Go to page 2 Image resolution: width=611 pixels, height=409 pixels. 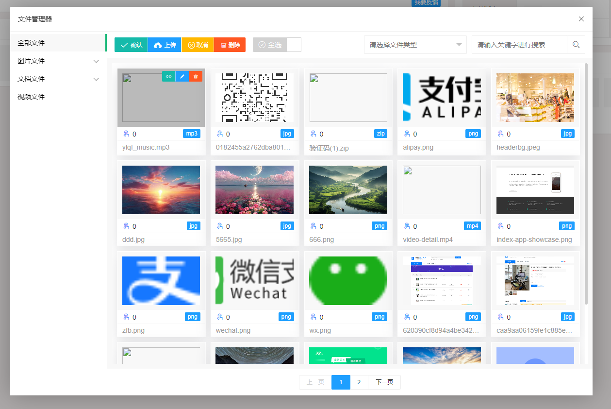tap(359, 382)
